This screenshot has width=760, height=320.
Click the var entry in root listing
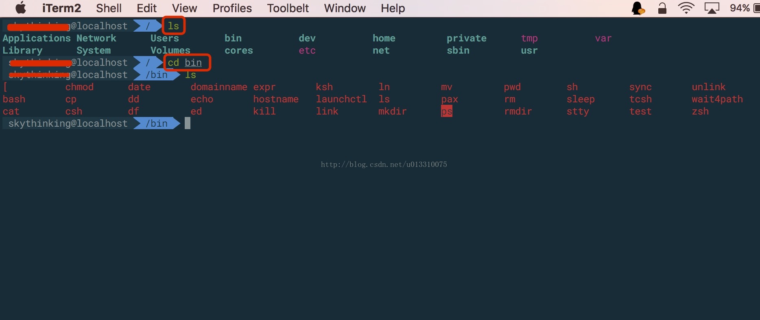603,38
